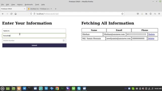
Task: Delete the Md. Yamin Hossain row
Action: (151, 38)
